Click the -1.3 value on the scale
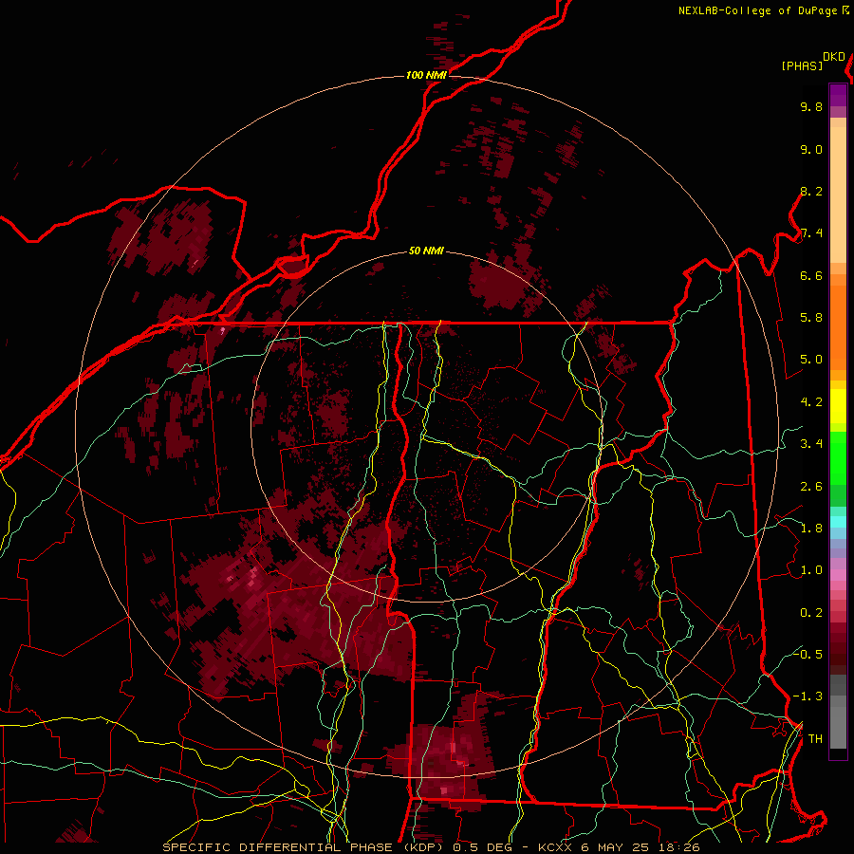854x854 pixels. [x=808, y=696]
